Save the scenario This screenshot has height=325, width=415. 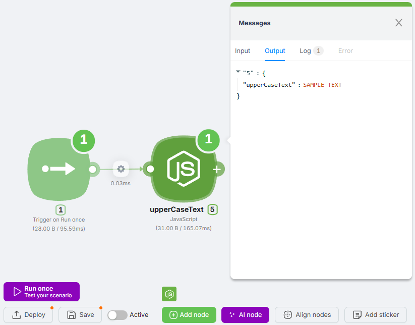point(80,315)
